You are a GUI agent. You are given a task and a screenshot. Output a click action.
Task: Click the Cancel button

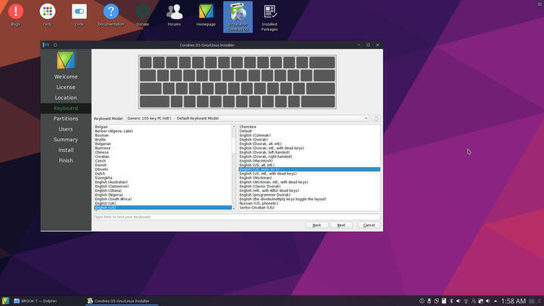click(x=369, y=225)
